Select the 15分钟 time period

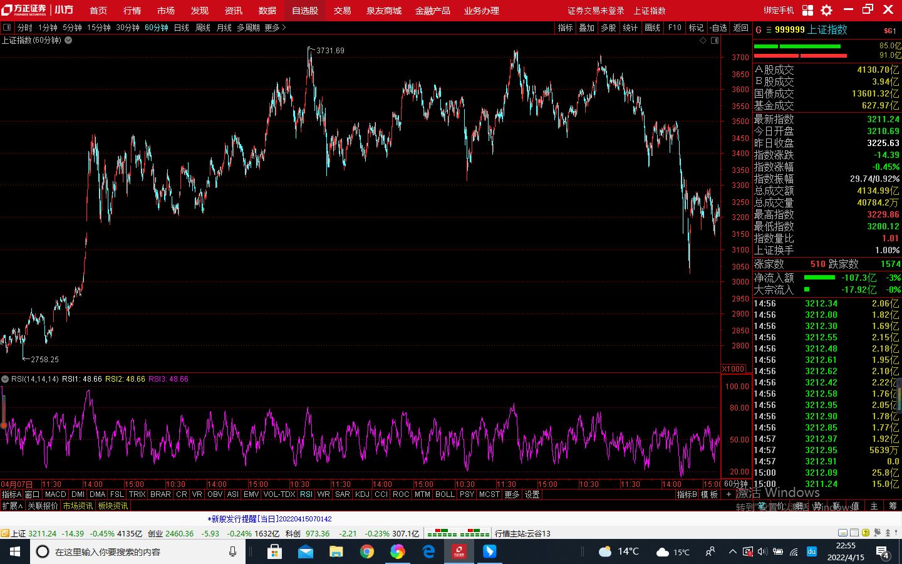click(98, 28)
